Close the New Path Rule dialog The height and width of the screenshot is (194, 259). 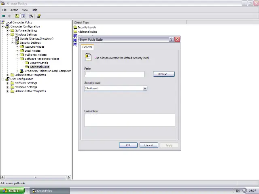pos(177,40)
